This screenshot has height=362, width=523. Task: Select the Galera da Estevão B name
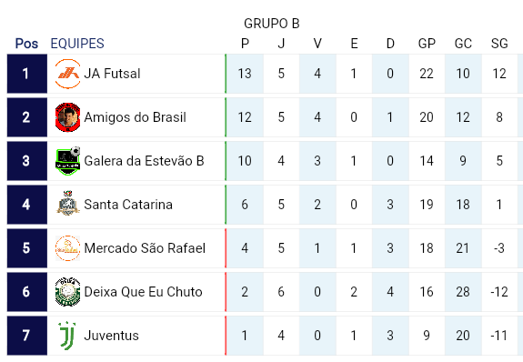(144, 161)
